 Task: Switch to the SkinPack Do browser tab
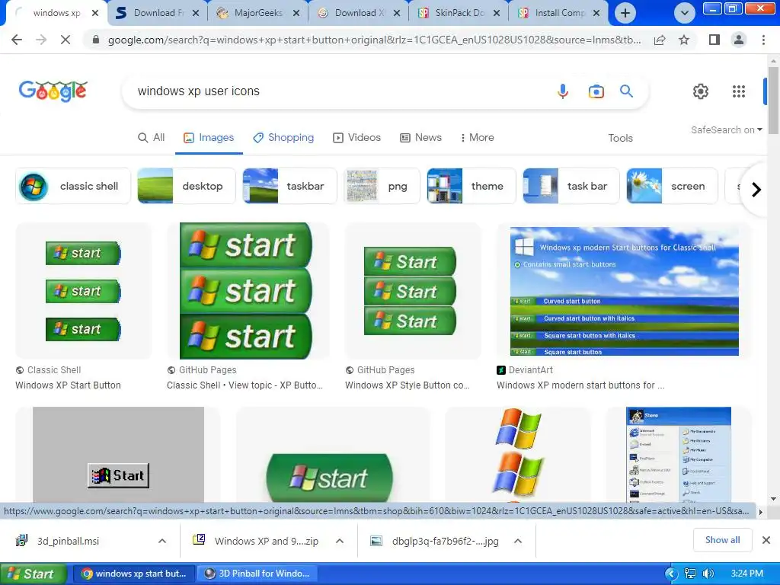coord(459,13)
